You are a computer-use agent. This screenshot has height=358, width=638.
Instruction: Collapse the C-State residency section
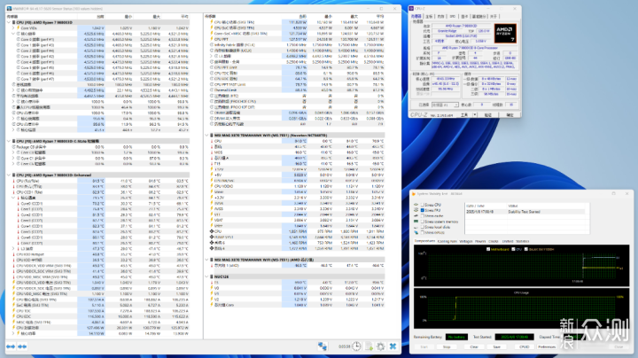[9, 141]
